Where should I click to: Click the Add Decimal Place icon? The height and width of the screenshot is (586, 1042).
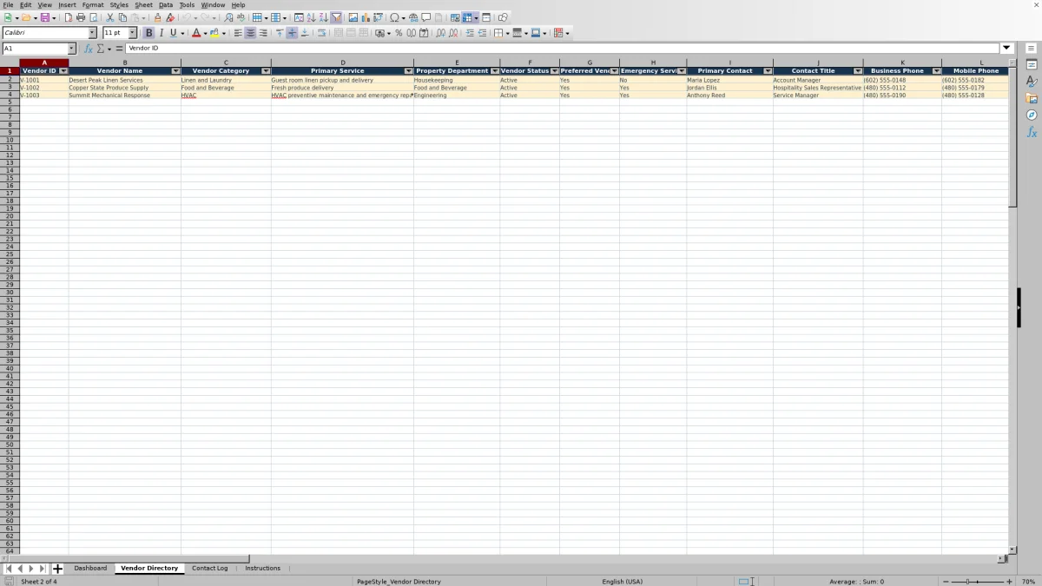pyautogui.click(x=441, y=33)
